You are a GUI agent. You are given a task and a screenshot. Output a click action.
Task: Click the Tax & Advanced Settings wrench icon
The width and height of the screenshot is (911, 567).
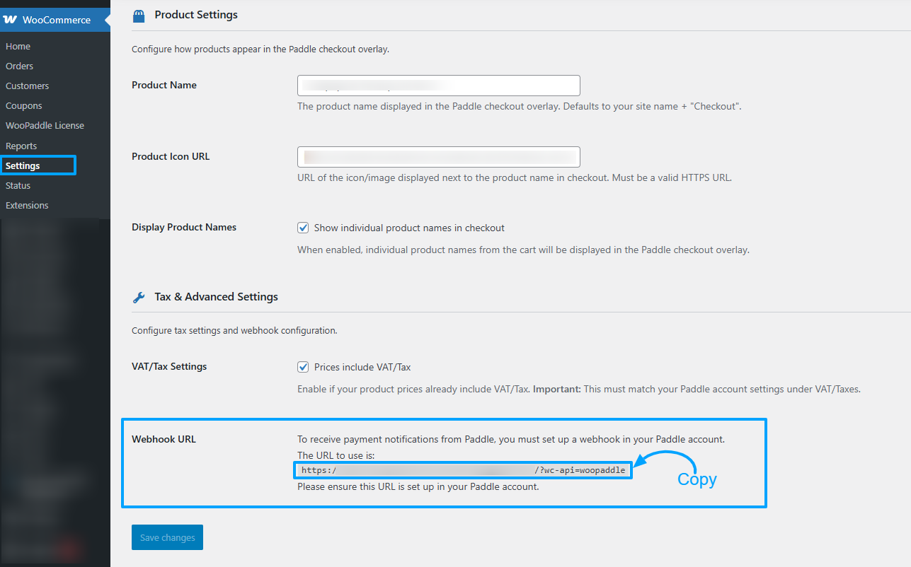139,298
